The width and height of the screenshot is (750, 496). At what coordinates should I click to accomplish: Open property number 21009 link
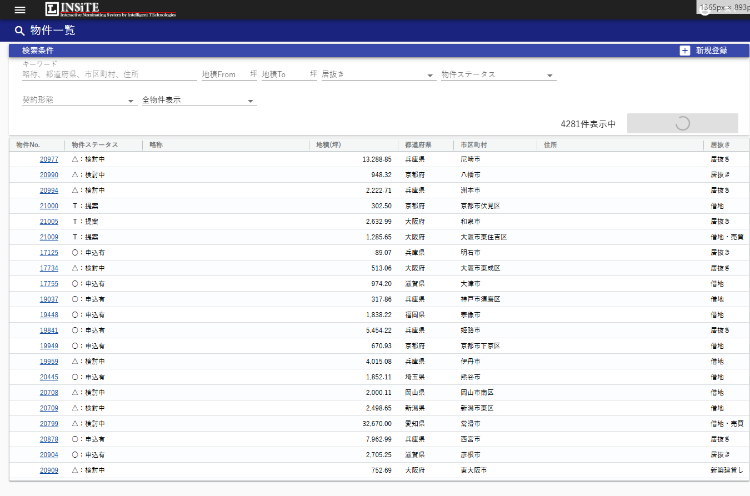pos(49,237)
